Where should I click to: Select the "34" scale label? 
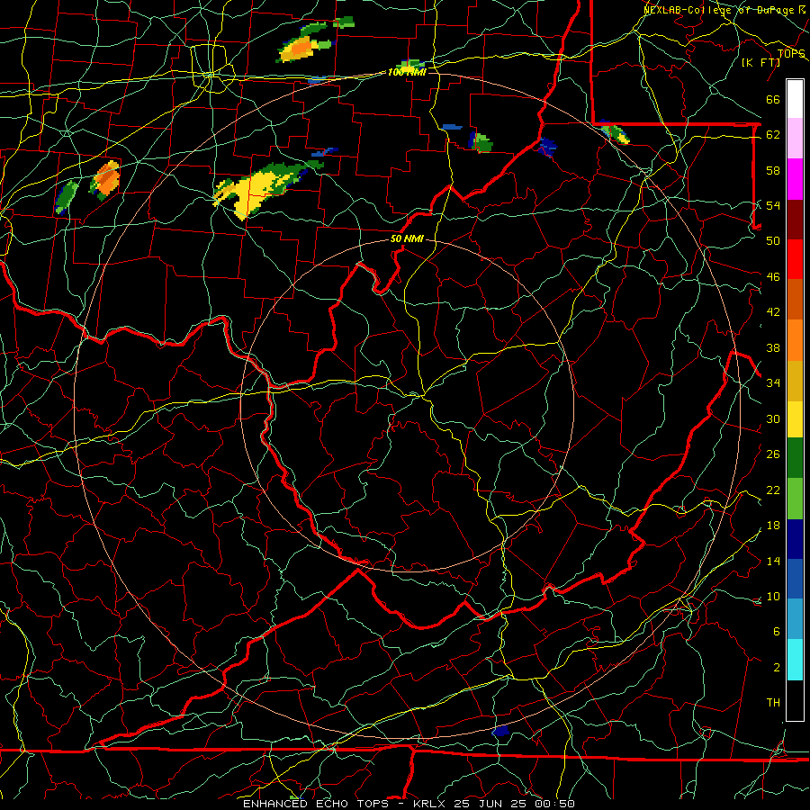tap(773, 382)
